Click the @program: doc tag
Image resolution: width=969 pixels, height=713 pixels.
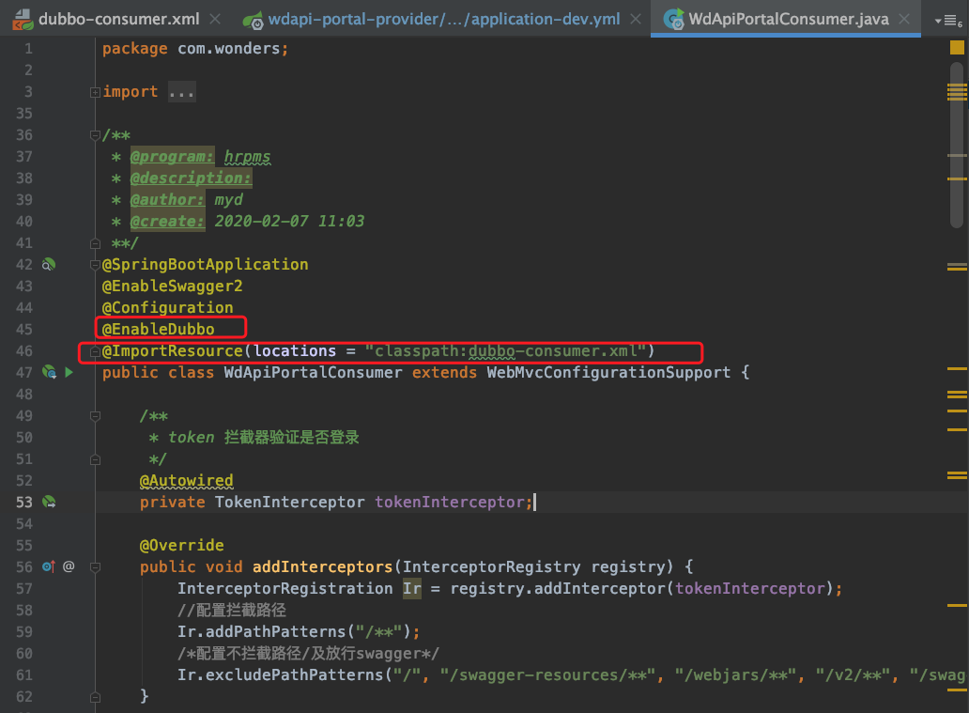(x=173, y=157)
